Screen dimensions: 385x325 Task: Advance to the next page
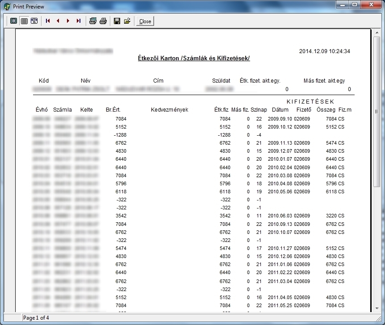(x=68, y=21)
